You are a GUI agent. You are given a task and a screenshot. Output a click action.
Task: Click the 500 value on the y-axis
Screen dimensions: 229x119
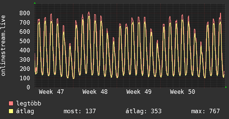pyautogui.click(x=25, y=41)
